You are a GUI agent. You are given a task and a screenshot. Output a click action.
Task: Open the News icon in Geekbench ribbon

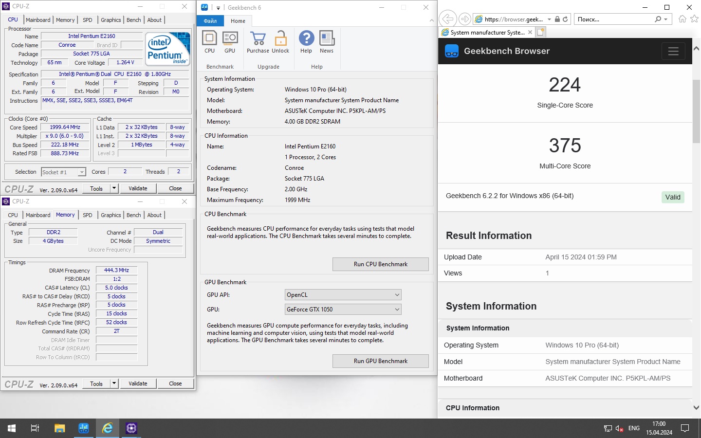pyautogui.click(x=327, y=42)
